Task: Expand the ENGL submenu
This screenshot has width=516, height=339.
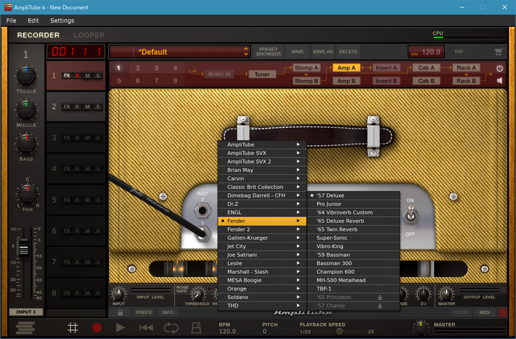Action: click(263, 212)
